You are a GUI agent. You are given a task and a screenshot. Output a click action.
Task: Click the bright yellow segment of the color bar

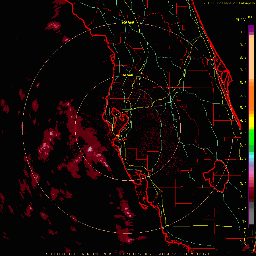point(251,122)
